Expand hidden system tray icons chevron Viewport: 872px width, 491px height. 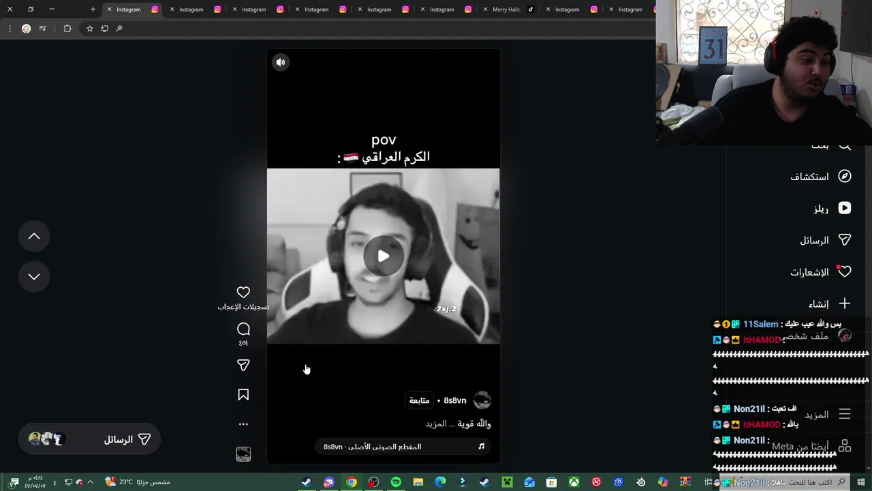(90, 482)
